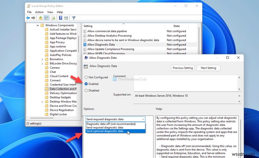Open the diagnostic data options combo box
The width and height of the screenshot is (259, 158).
[115, 119]
